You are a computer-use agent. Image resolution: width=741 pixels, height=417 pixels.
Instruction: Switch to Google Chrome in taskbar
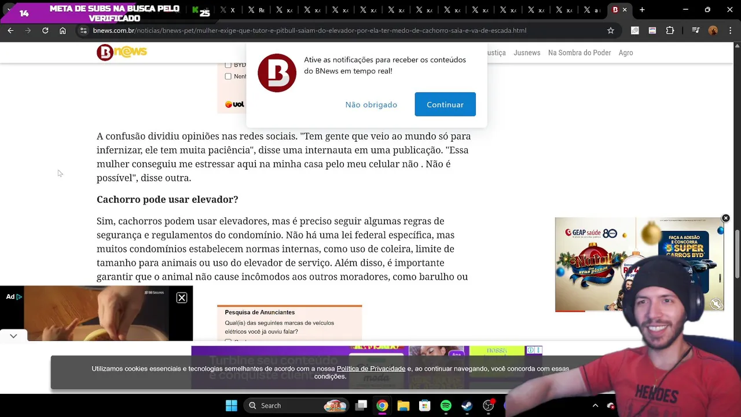tap(382, 405)
